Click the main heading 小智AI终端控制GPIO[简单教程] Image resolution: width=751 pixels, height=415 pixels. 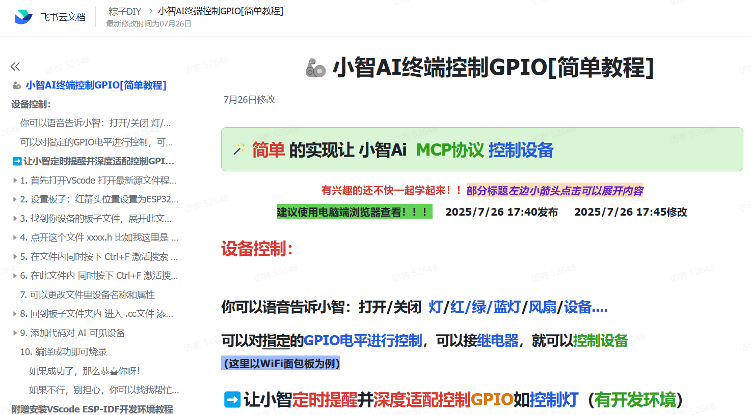click(493, 68)
